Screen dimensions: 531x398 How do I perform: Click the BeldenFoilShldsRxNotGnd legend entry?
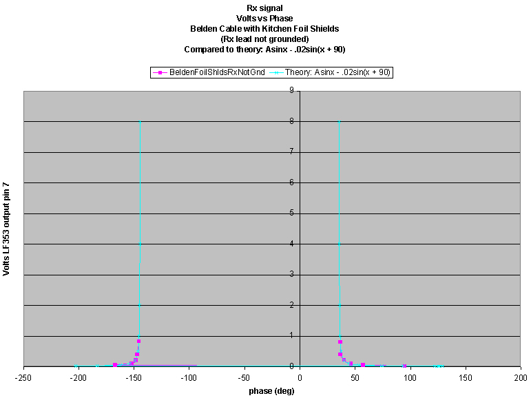[209, 72]
